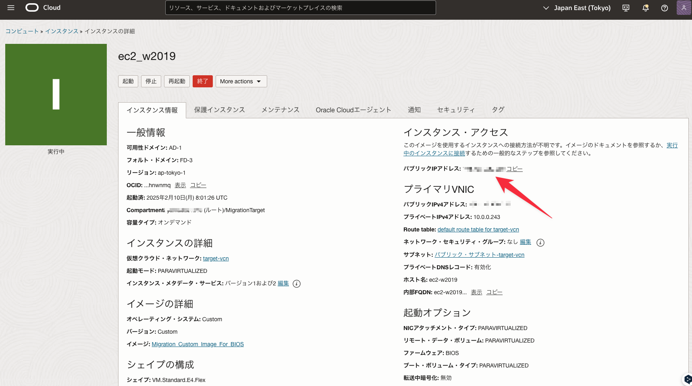Open default route table for target-vcn

(x=478, y=229)
